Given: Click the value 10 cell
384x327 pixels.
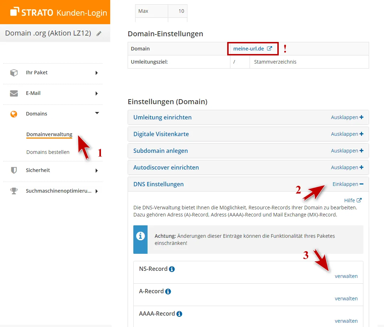Looking at the screenshot, I should click(x=177, y=11).
